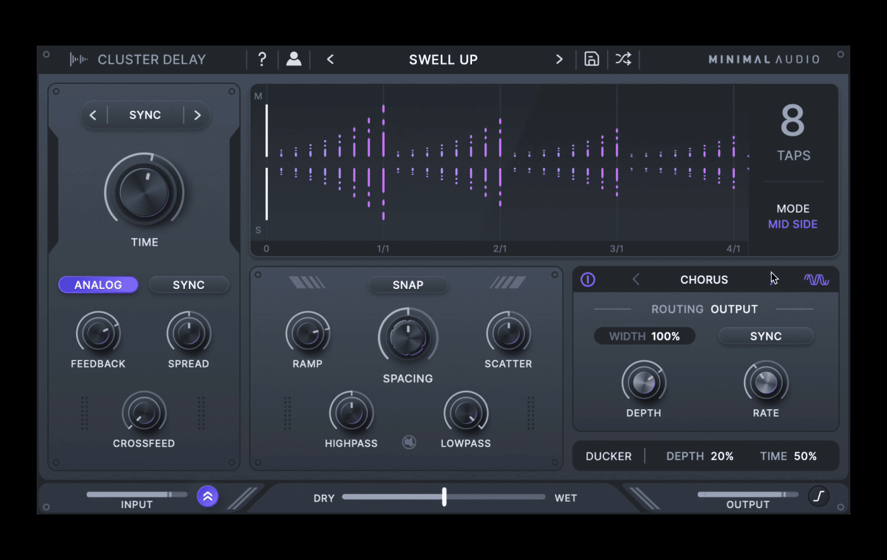The width and height of the screenshot is (887, 560).
Task: Click the chorus RATE knob
Action: (x=766, y=383)
